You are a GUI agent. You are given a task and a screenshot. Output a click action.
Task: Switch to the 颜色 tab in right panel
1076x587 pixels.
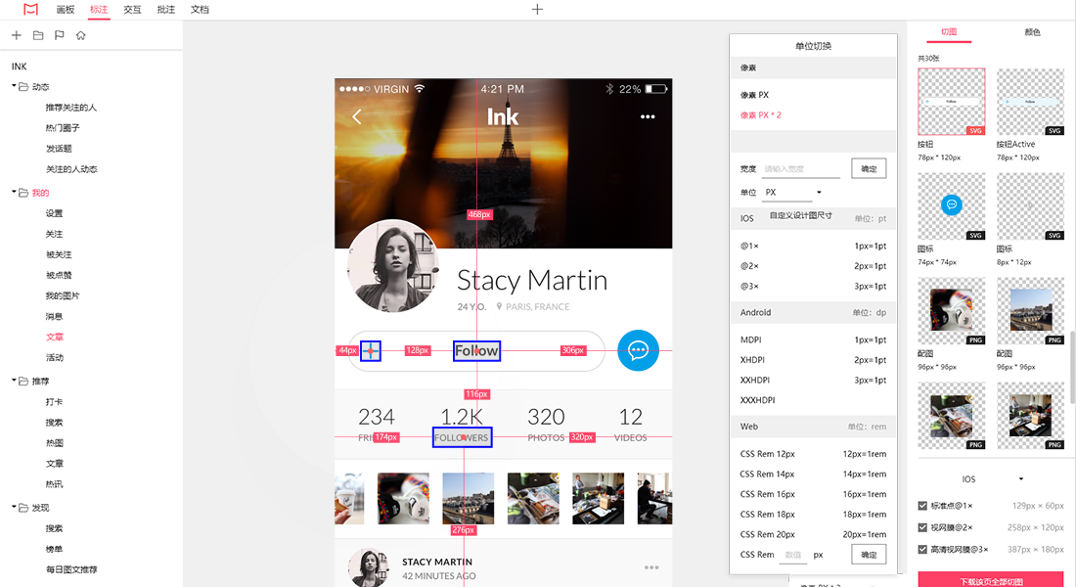coord(1032,32)
